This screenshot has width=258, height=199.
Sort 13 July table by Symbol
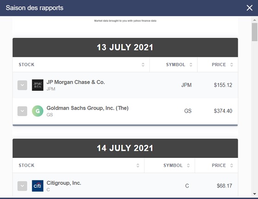pyautogui.click(x=191, y=64)
